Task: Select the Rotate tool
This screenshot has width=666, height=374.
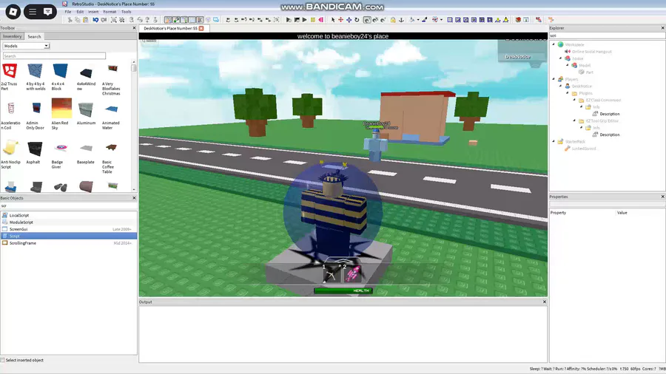Action: click(357, 20)
